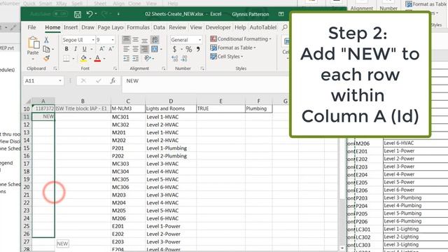Switch to the Formulas tab

point(138,27)
